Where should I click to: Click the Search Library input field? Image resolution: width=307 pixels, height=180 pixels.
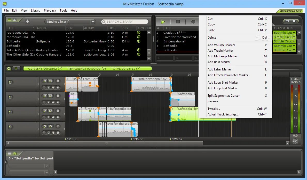click(125, 22)
